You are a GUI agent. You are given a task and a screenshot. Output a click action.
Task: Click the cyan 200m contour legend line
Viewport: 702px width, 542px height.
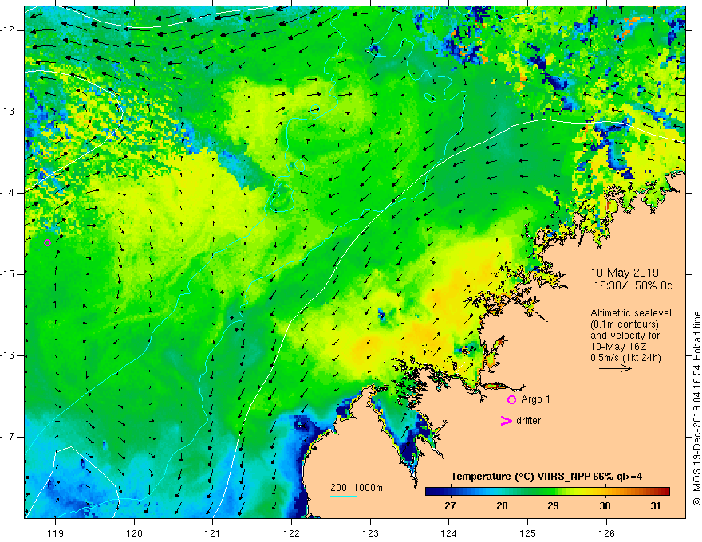coord(343,496)
